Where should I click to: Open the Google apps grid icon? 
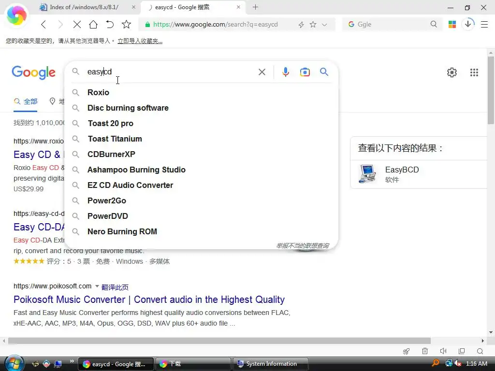click(x=474, y=72)
